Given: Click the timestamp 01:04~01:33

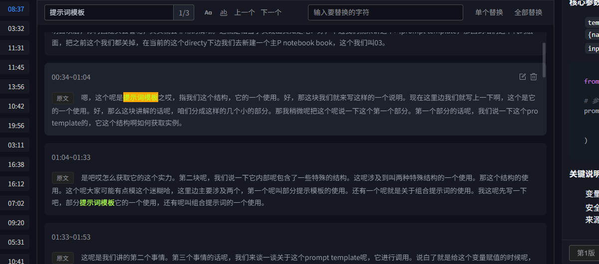Looking at the screenshot, I should point(71,157).
